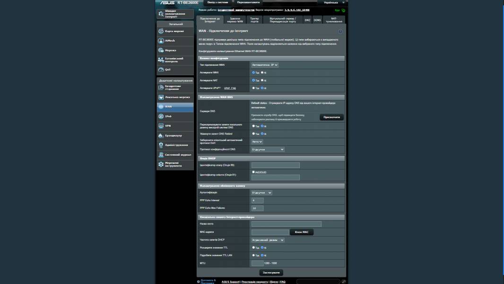Image resolution: width=504 pixels, height=284 pixels.
Task: Open the AiMesh sidebar icon
Action: [161, 41]
